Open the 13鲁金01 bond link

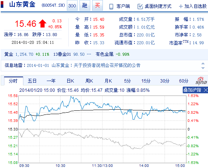62,54
